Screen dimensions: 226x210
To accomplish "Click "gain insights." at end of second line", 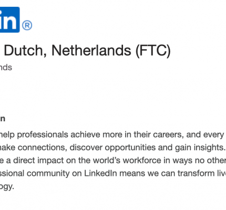I will (x=200, y=148).
